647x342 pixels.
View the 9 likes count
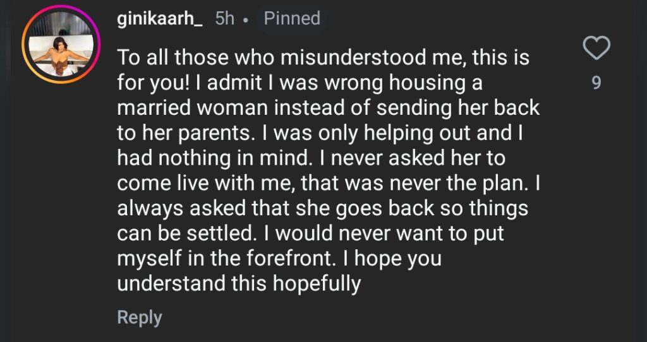point(596,83)
